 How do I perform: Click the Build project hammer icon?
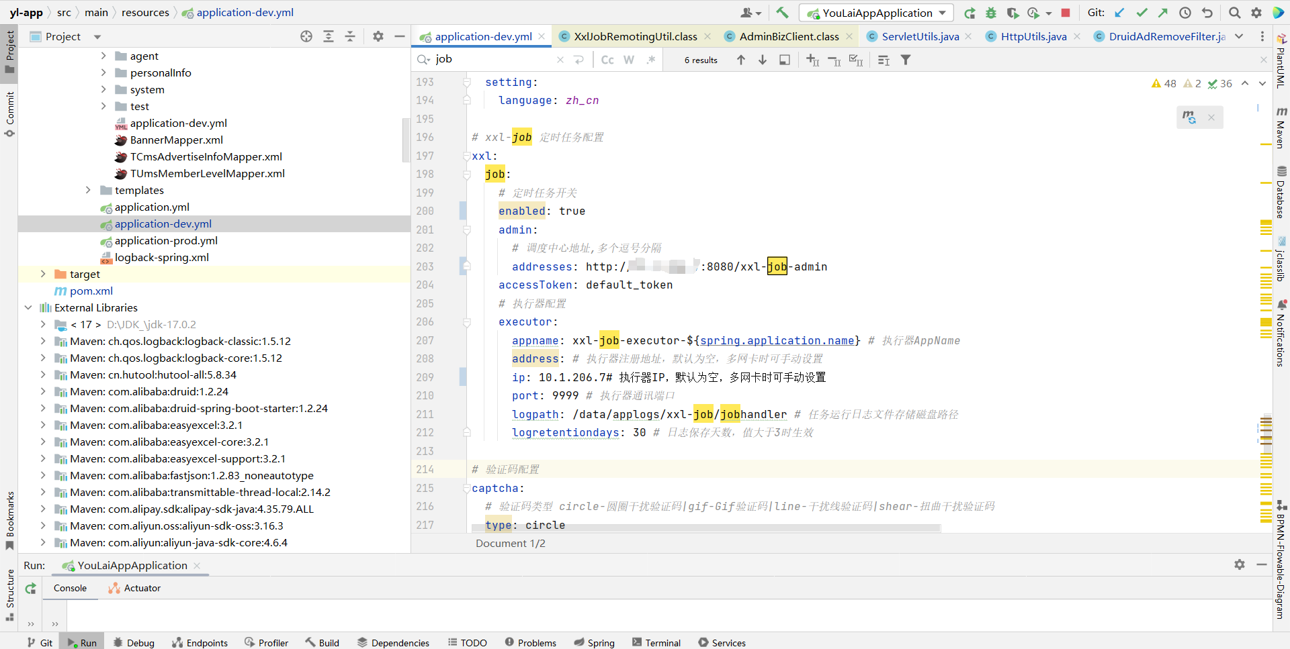[x=782, y=13]
